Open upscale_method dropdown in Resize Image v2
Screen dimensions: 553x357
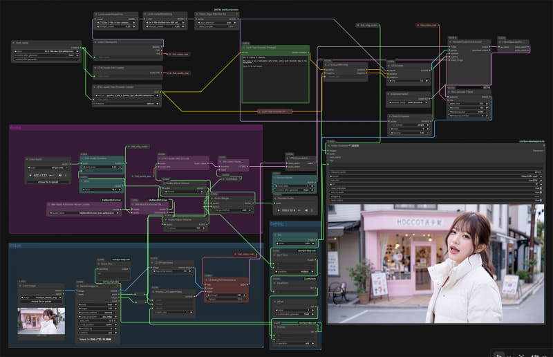(97, 313)
